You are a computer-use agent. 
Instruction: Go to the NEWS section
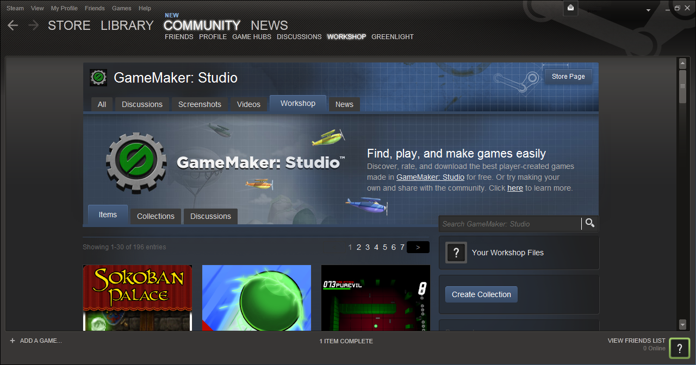pyautogui.click(x=269, y=26)
